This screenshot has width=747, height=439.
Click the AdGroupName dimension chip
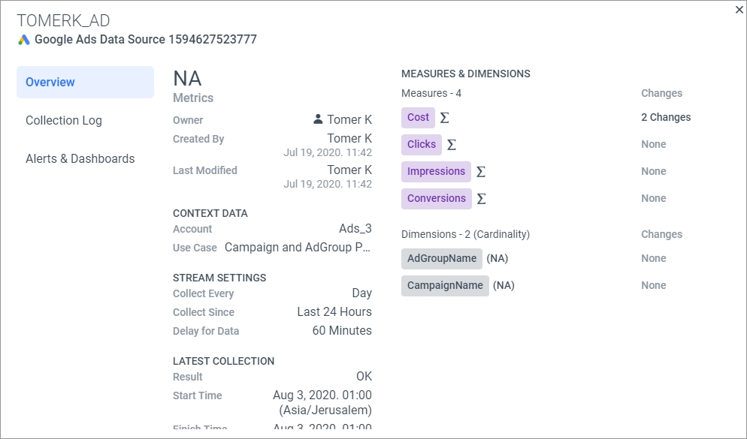point(442,258)
